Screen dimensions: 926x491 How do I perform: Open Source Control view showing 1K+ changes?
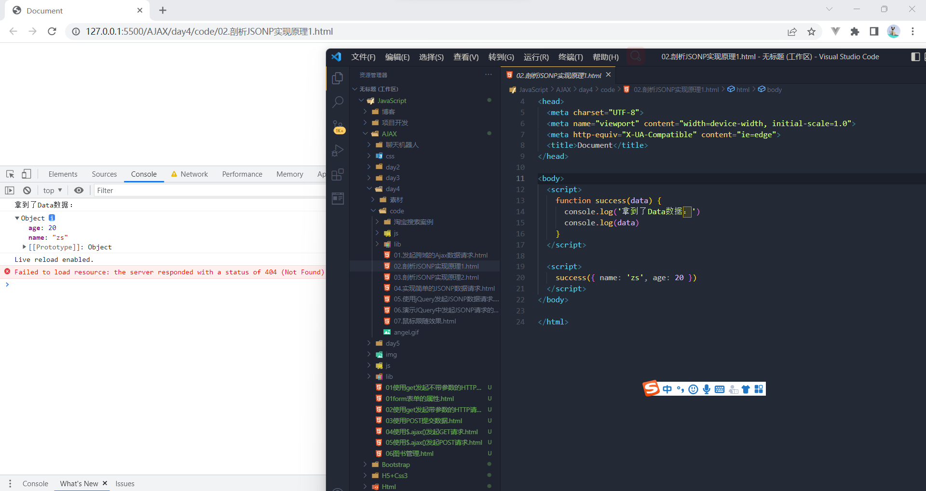point(338,126)
